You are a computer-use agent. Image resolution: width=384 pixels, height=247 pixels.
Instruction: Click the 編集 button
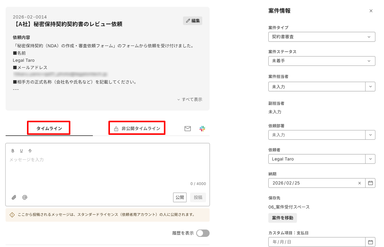(x=193, y=21)
